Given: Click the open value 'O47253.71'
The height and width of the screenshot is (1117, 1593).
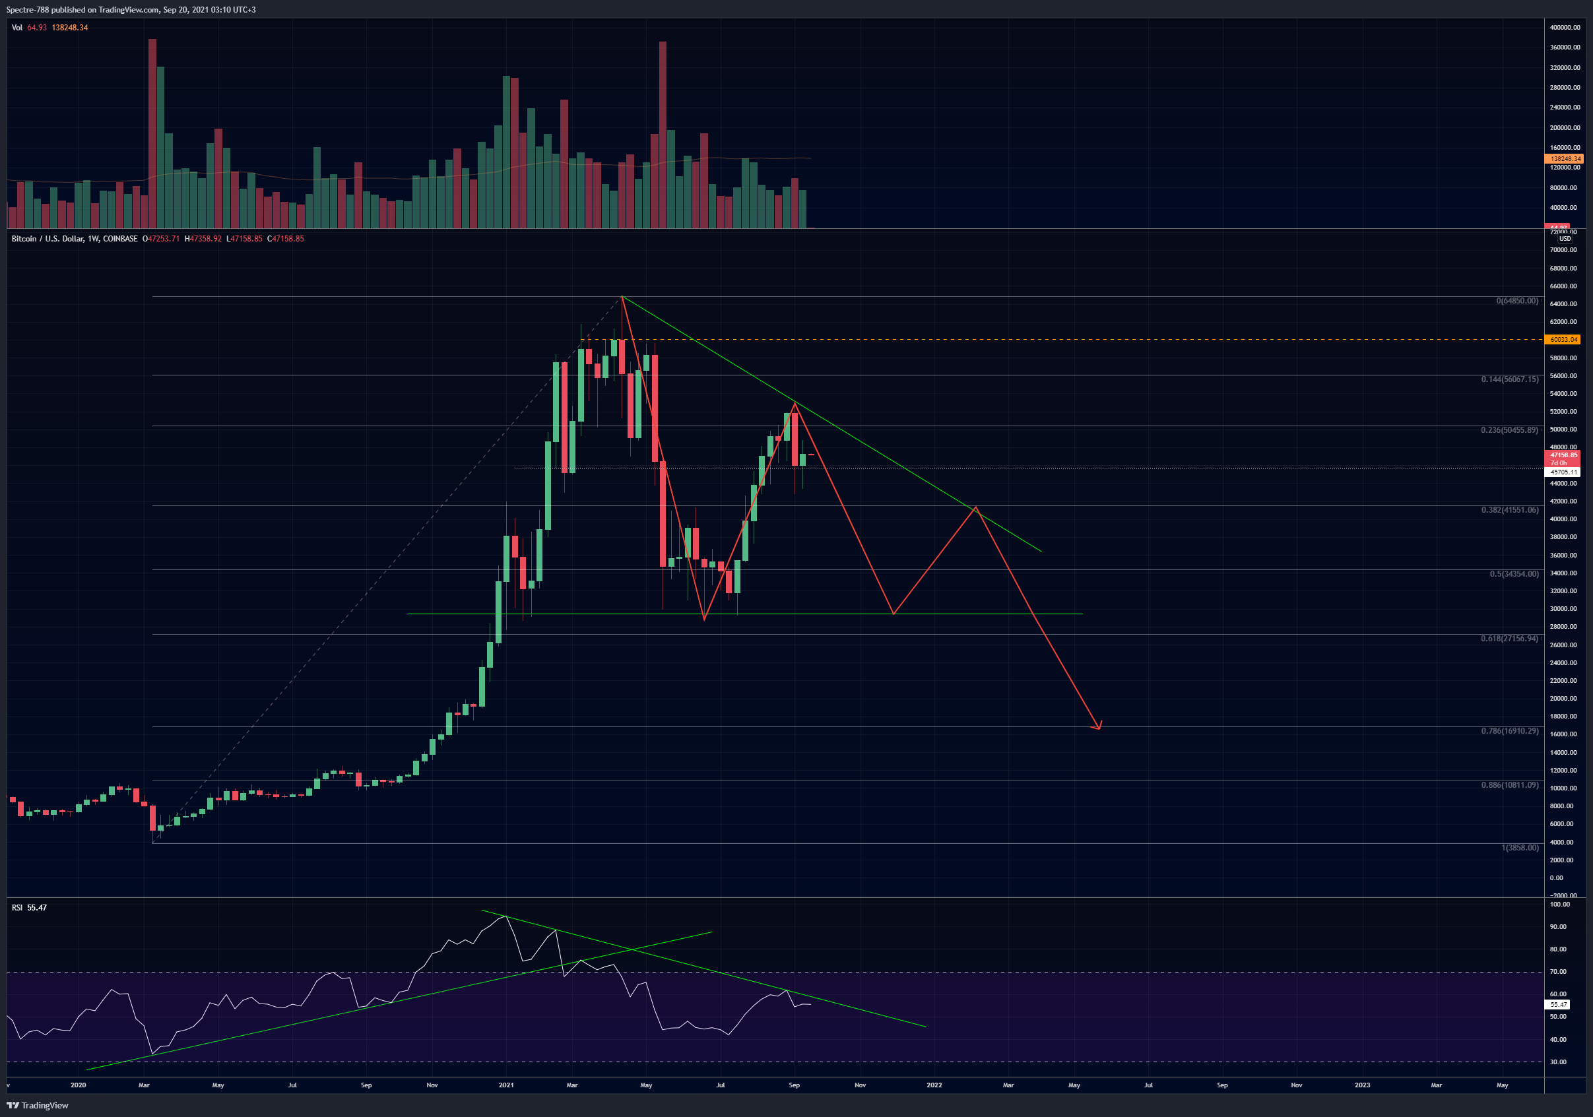Looking at the screenshot, I should tap(161, 239).
